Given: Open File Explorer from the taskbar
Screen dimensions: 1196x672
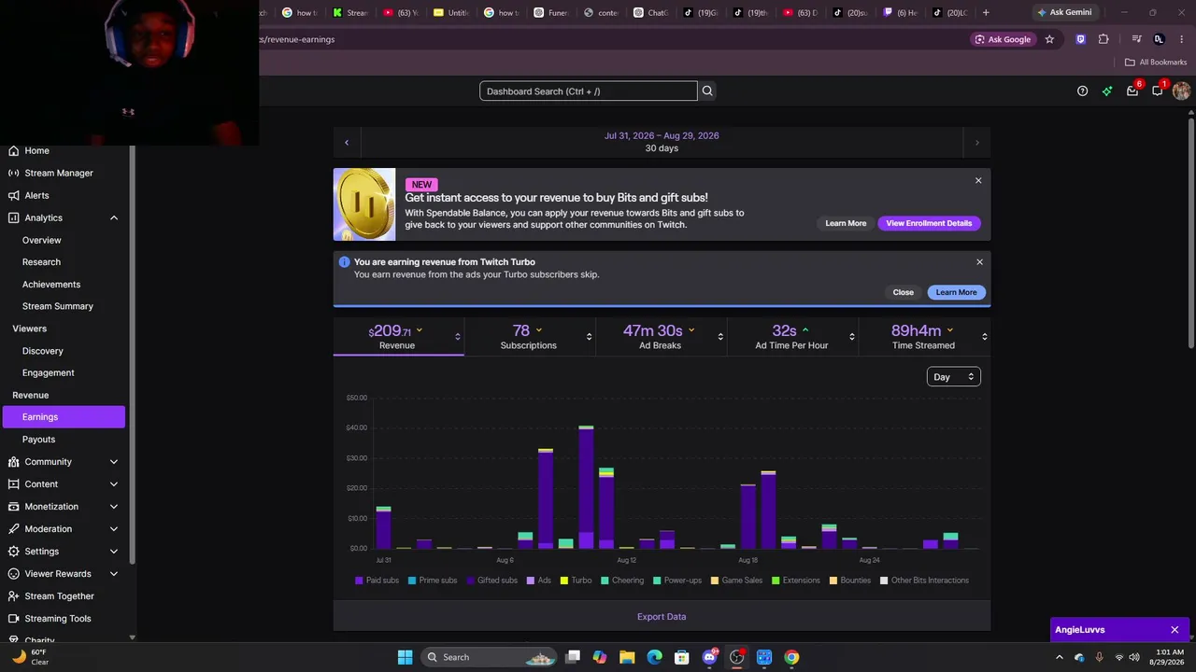Looking at the screenshot, I should coord(627,657).
